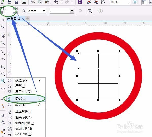152x137 pixels.
Task: Click the top-left selection handle of grid
Action: tap(77, 51)
